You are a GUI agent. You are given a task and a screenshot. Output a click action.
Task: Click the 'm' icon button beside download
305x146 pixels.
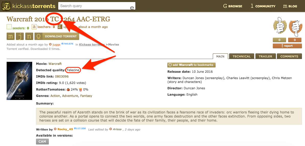coord(11,36)
